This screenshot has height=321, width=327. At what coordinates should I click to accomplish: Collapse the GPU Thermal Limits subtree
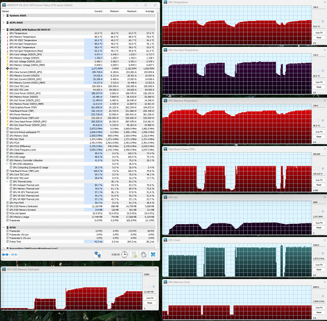tap(7, 181)
